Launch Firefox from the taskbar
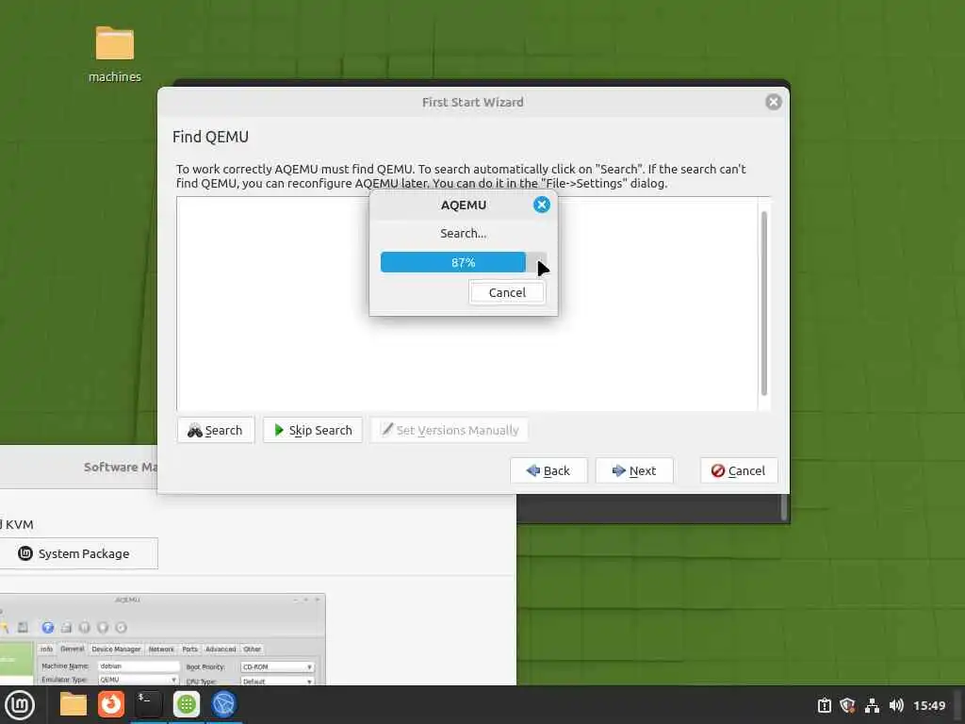Image resolution: width=965 pixels, height=724 pixels. 111,705
